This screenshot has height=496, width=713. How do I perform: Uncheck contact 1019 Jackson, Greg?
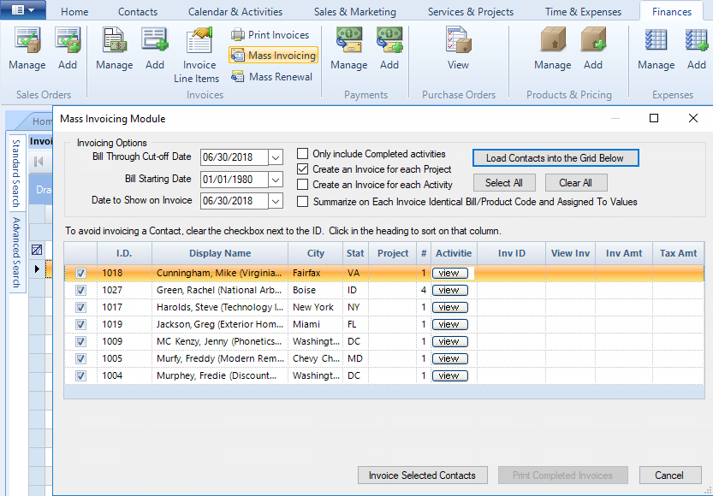(x=80, y=324)
